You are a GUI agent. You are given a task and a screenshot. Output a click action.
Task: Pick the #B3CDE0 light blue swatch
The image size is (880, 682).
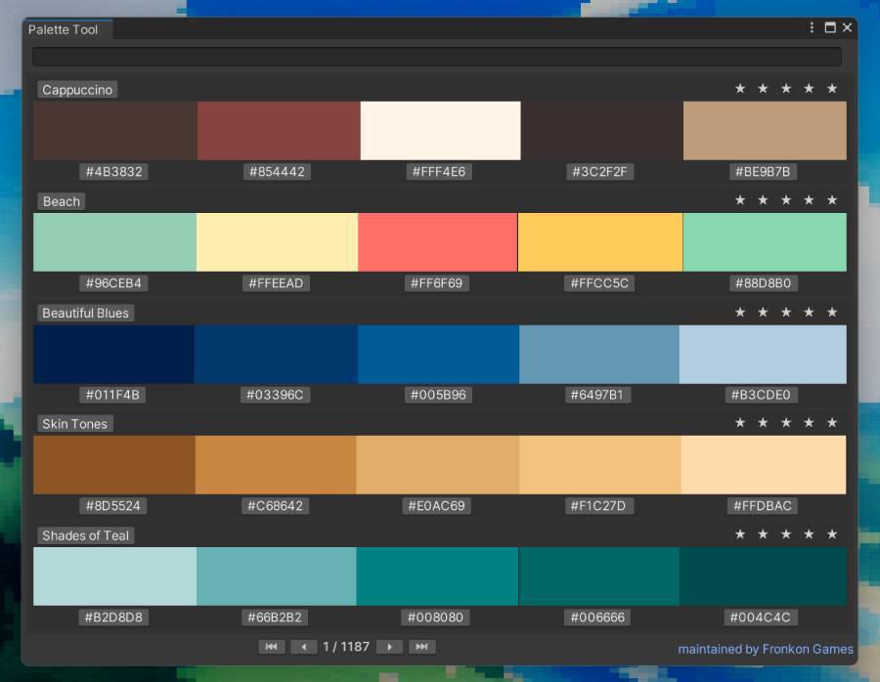tap(763, 355)
